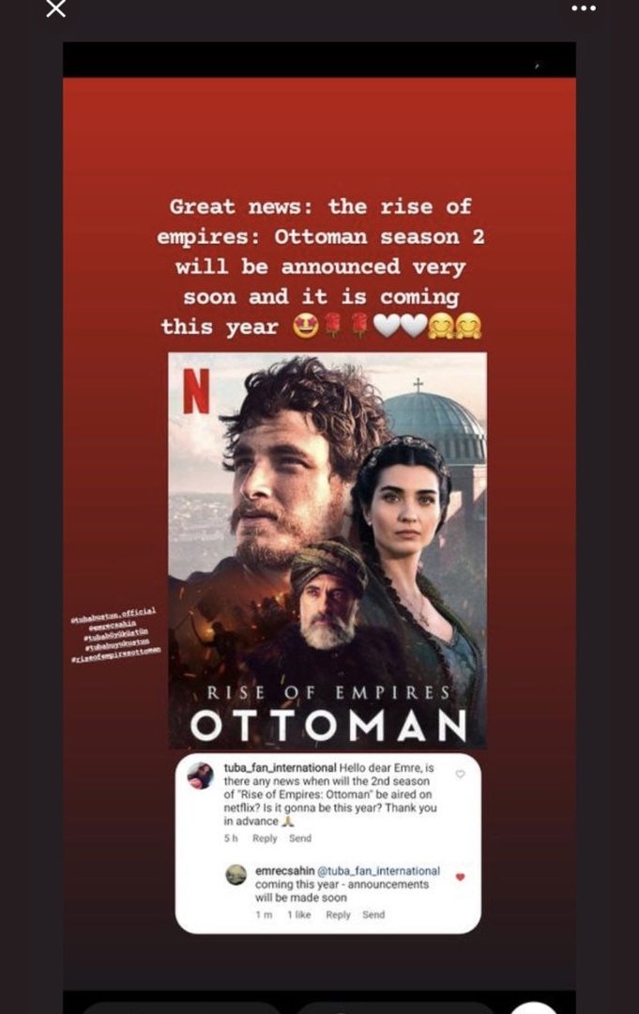Open the emrecsahin username in the reply
The image size is (639, 1014).
pos(284,871)
